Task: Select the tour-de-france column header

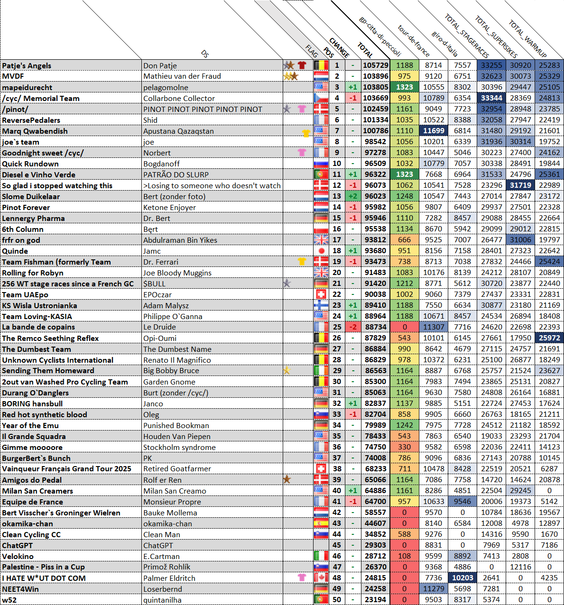Action: coord(413,41)
